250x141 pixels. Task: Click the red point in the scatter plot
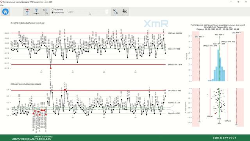click(x=215, y=113)
